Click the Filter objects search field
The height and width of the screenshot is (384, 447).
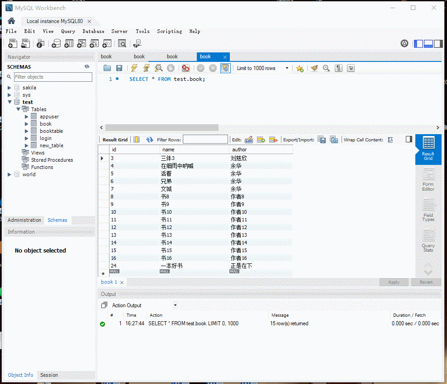pyautogui.click(x=53, y=77)
